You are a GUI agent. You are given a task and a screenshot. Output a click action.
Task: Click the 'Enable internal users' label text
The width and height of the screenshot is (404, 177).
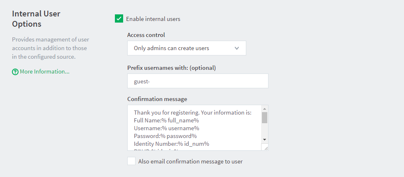153,19
